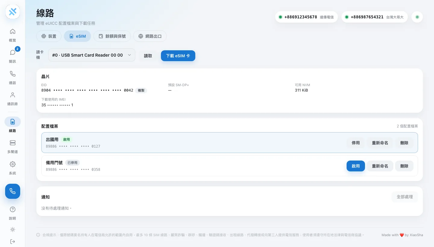434x247 pixels.
Task: Click the 讀取 read button
Action: (x=148, y=56)
